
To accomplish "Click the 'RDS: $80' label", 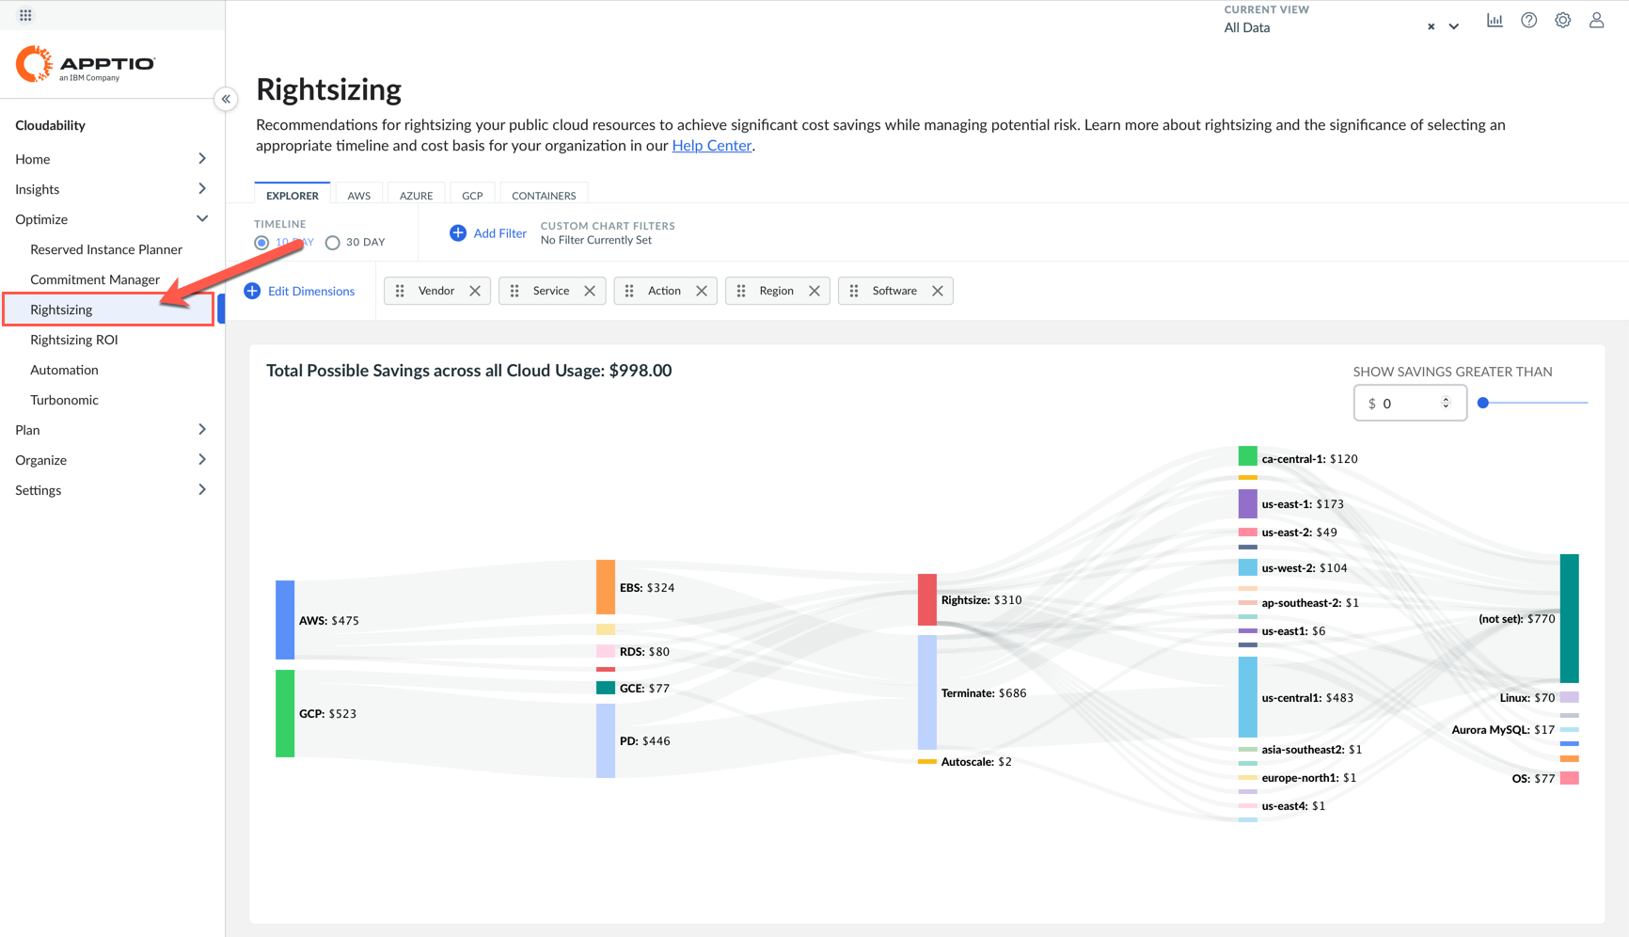I will point(645,651).
